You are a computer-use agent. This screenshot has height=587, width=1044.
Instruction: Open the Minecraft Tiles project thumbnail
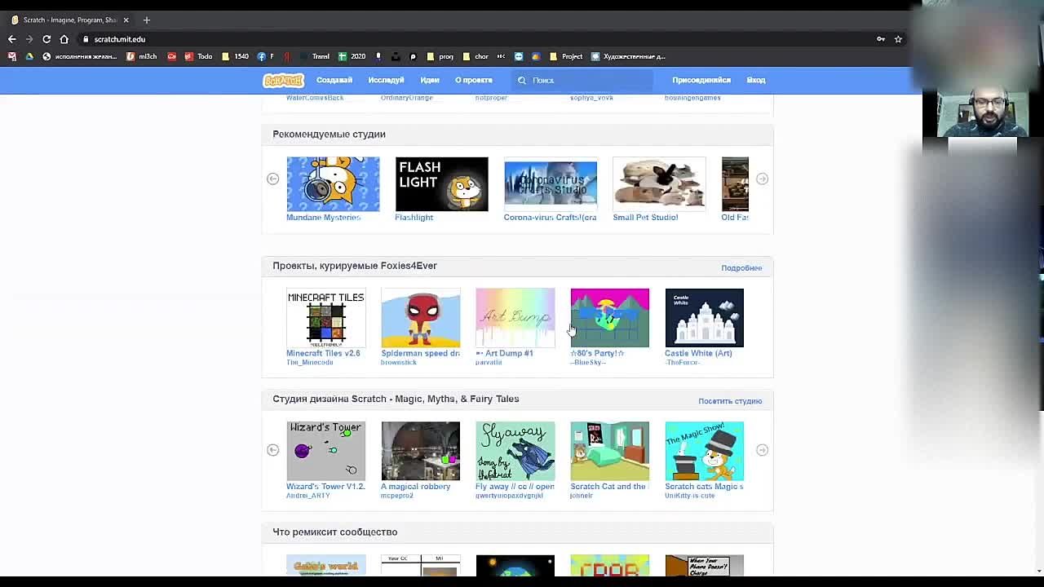[325, 318]
